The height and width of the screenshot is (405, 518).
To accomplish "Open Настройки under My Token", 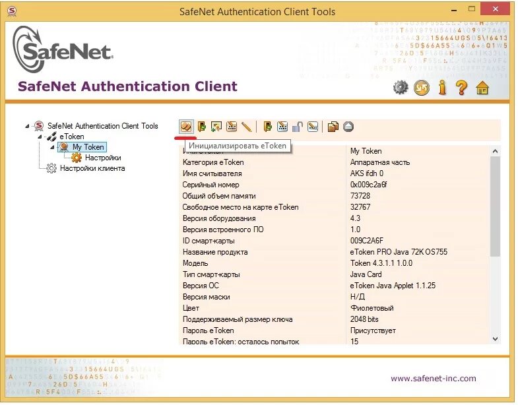I will pos(103,158).
